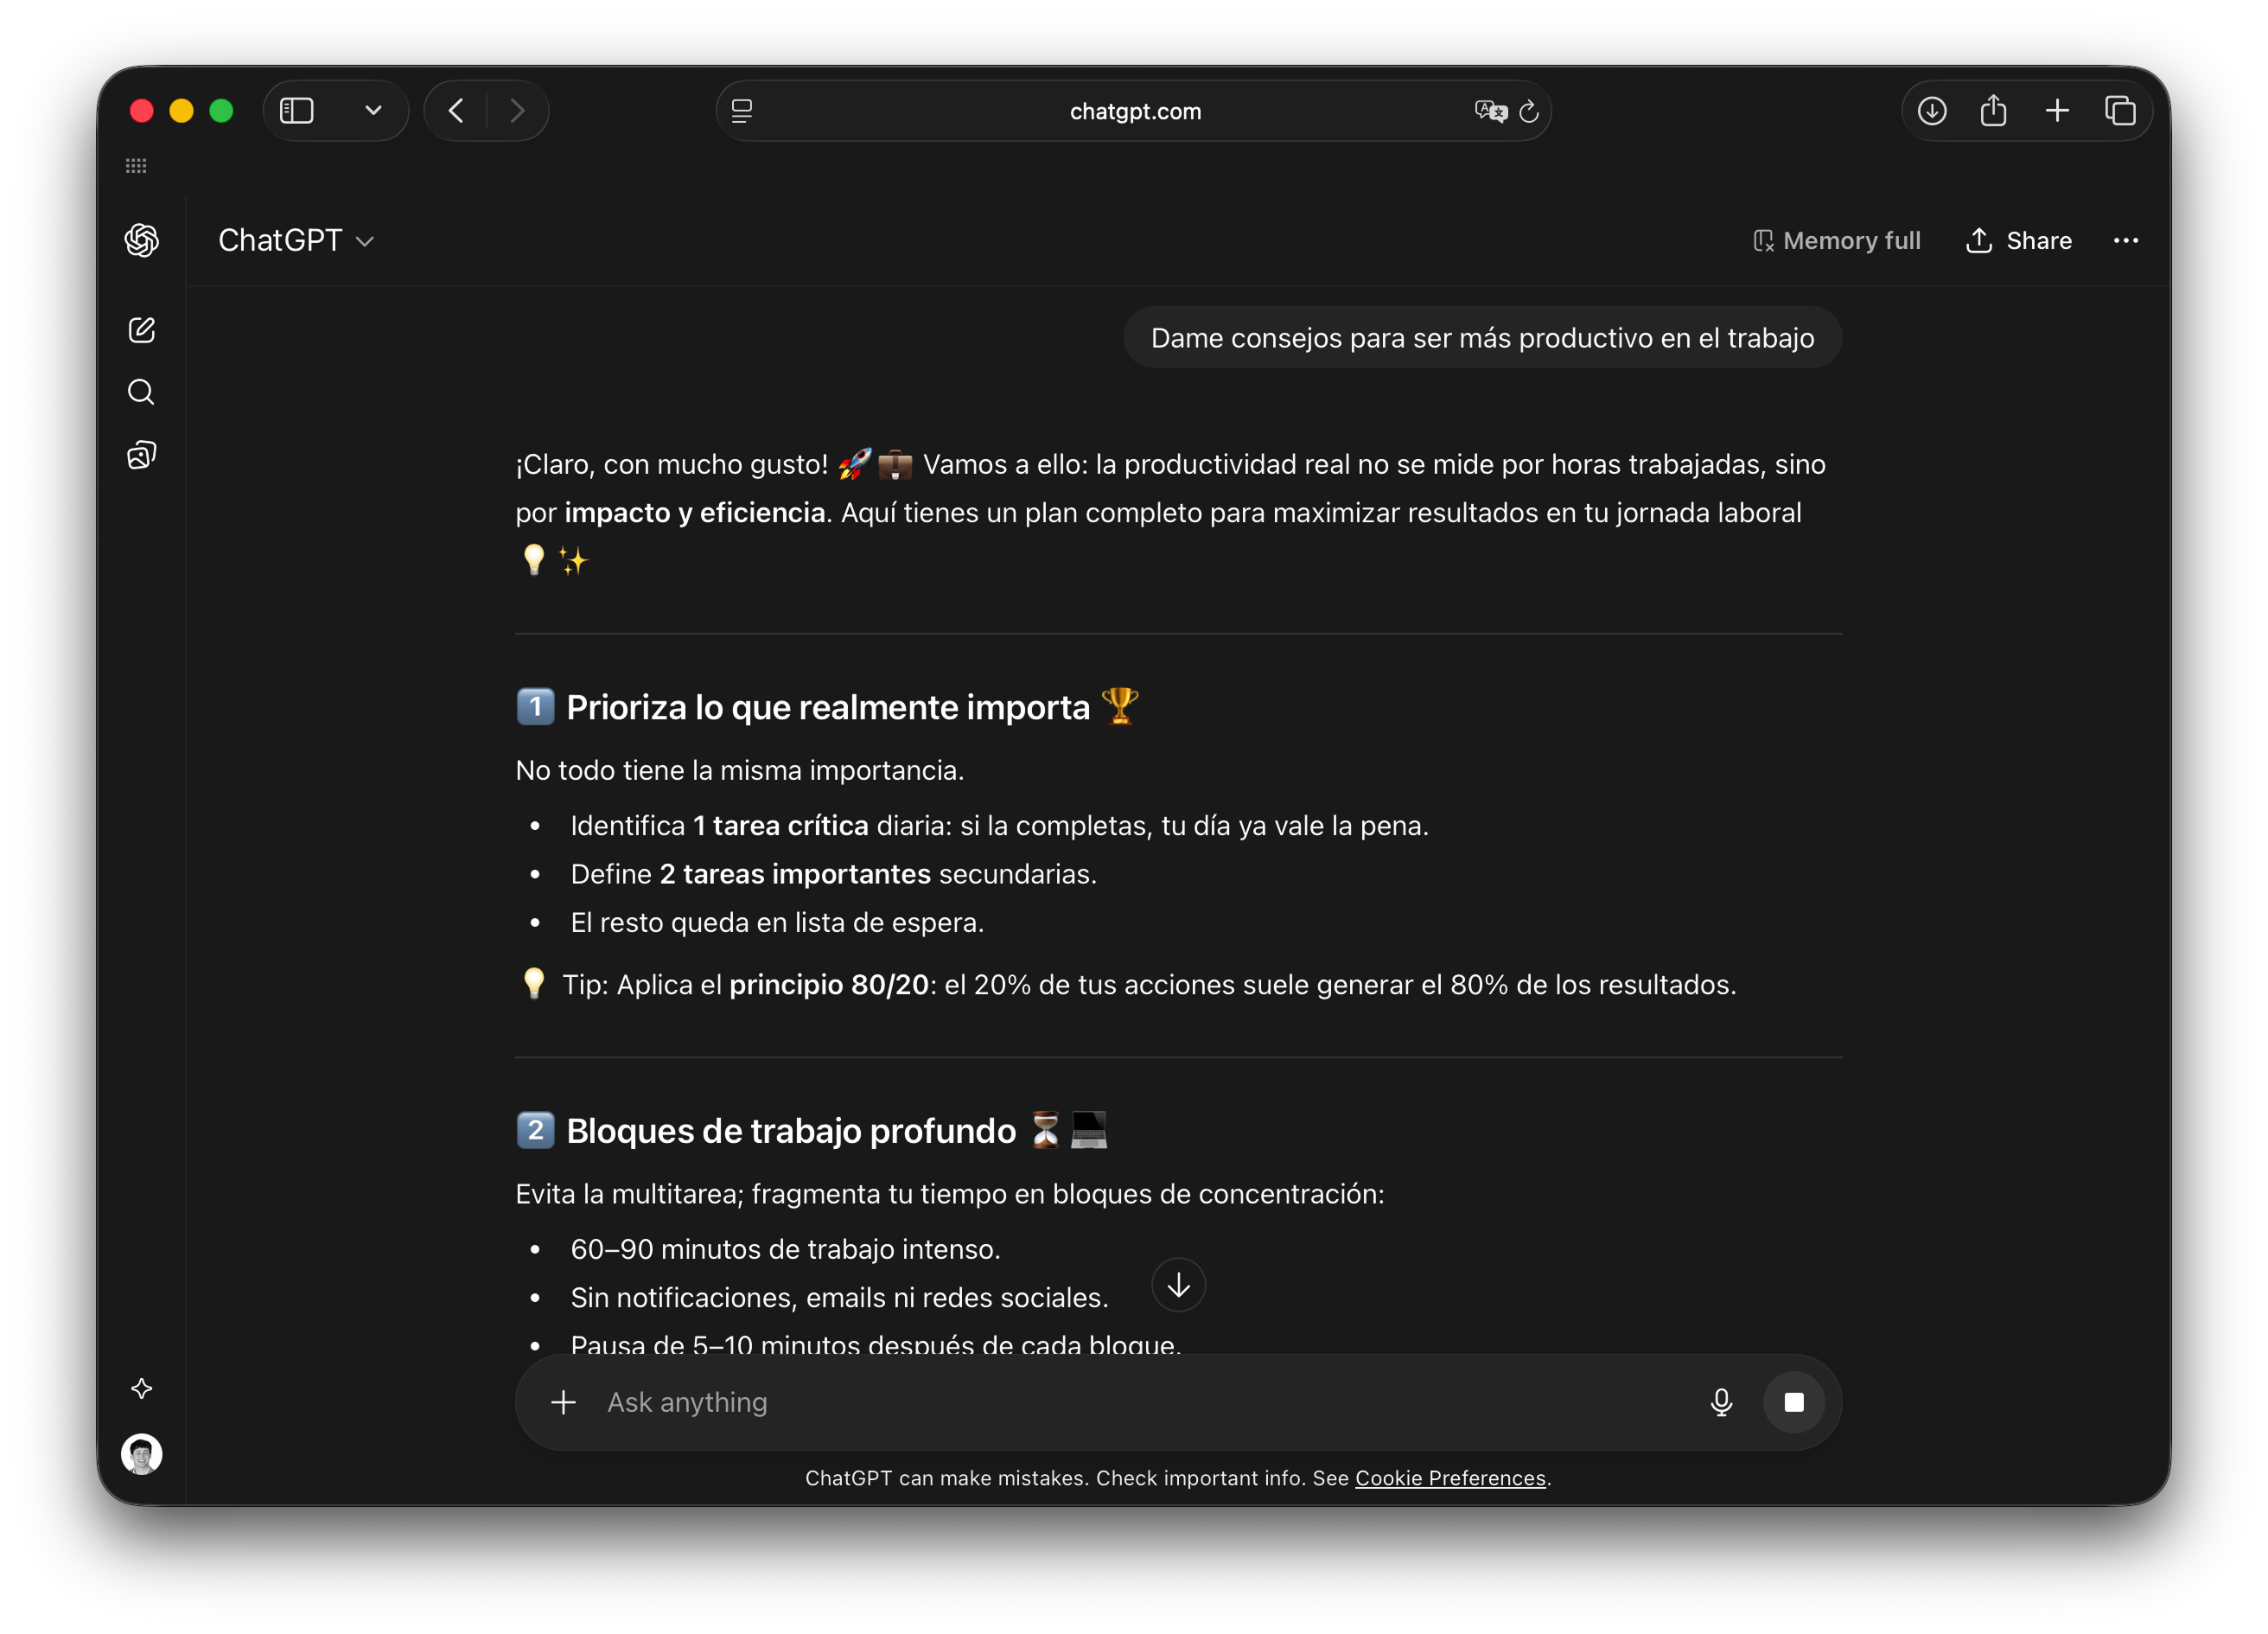The image size is (2268, 1634).
Task: Enable voice dictation with the microphone icon
Action: (1720, 1402)
